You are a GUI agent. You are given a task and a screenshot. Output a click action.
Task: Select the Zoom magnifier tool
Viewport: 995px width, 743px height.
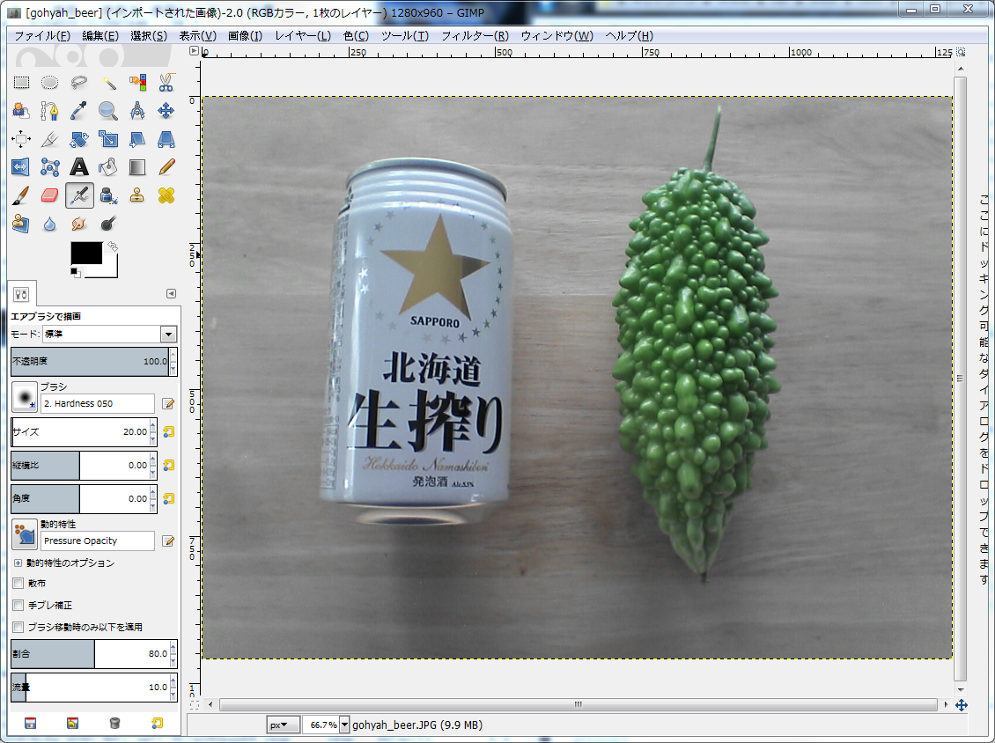point(108,111)
